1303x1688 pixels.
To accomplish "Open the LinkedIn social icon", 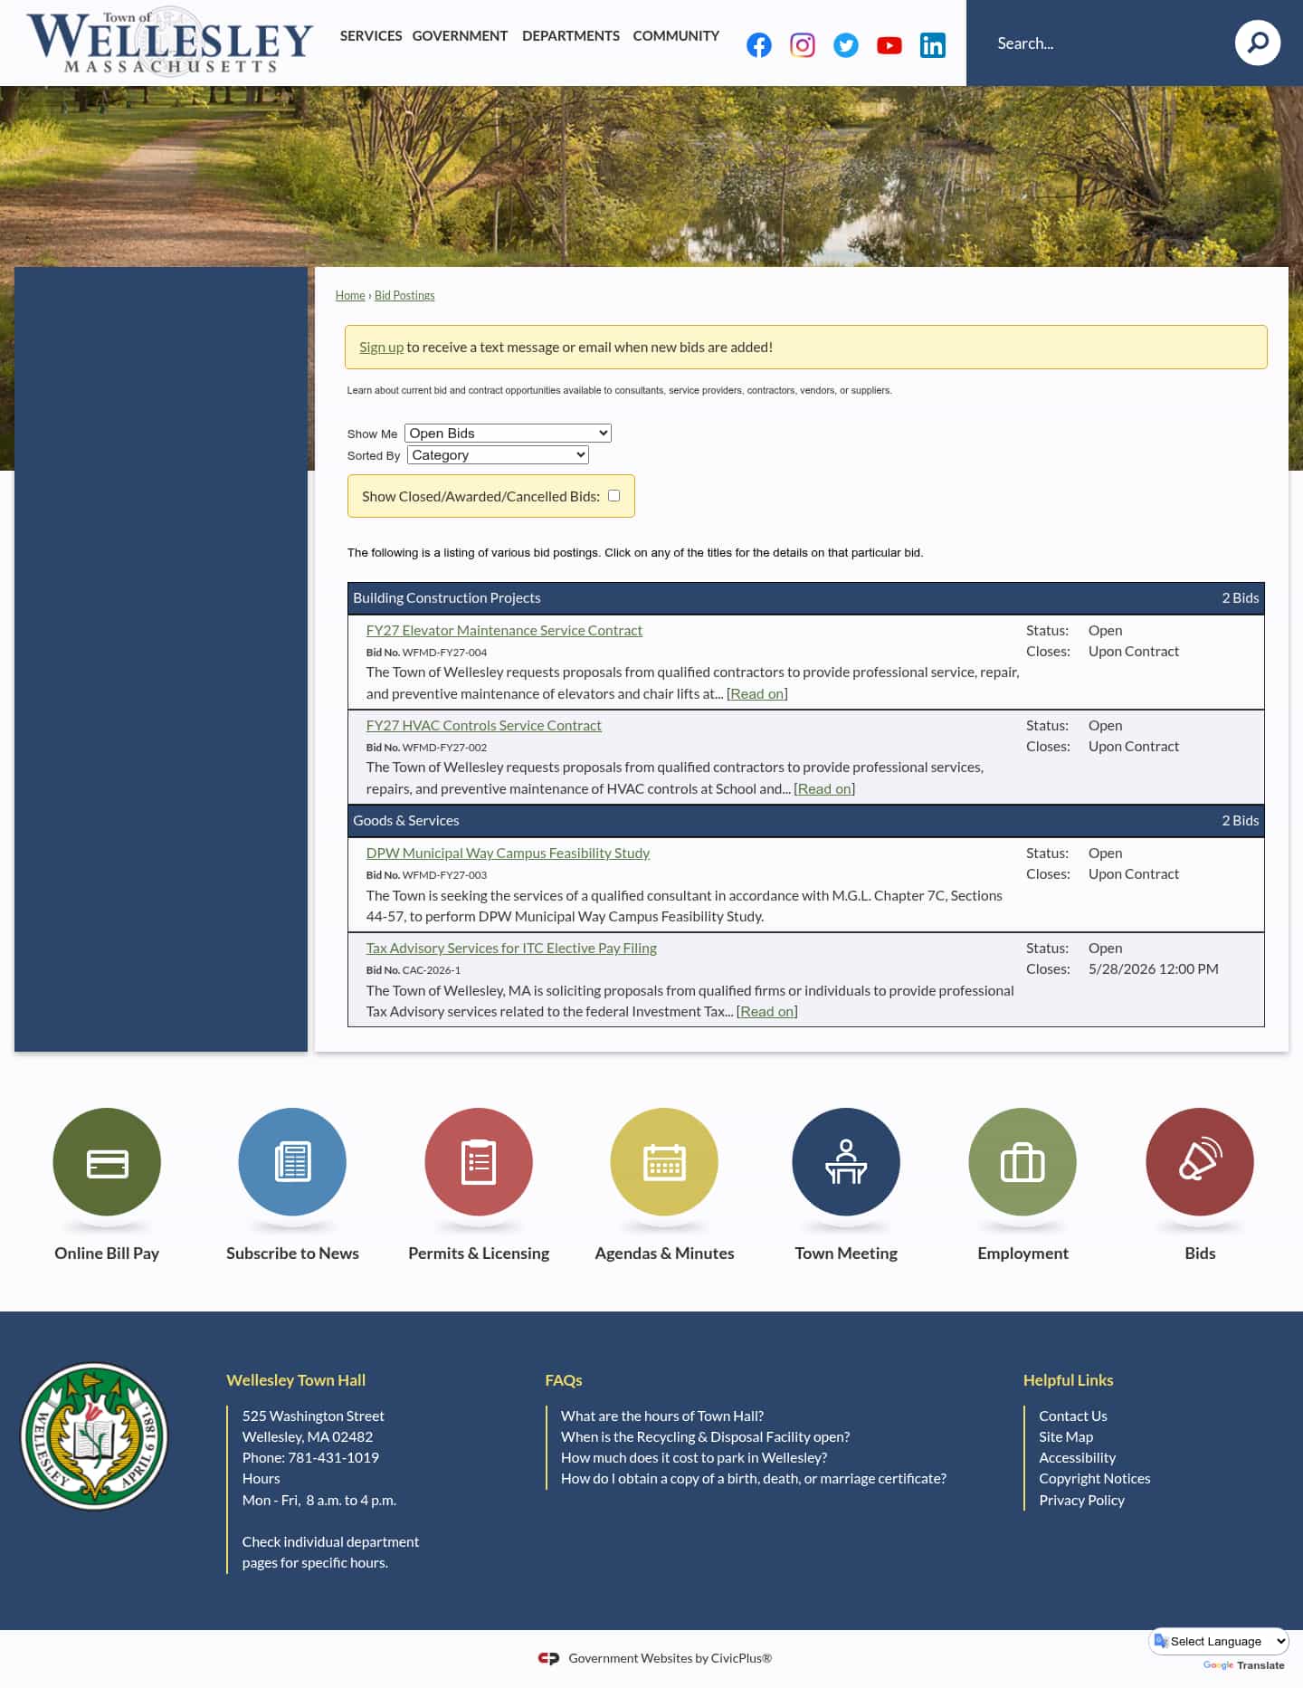I will tap(933, 45).
